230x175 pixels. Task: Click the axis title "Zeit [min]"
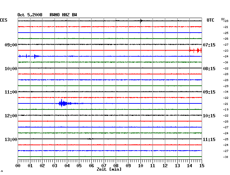coord(109,169)
